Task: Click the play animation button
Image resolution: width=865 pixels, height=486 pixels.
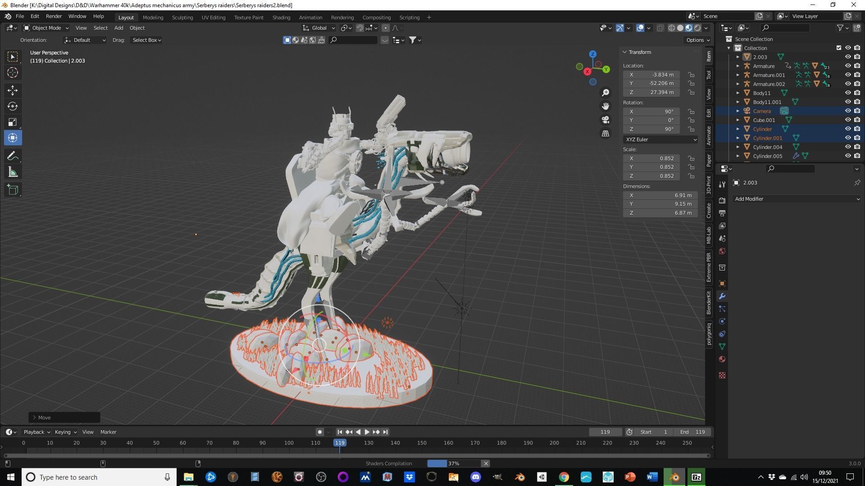Action: 367,432
